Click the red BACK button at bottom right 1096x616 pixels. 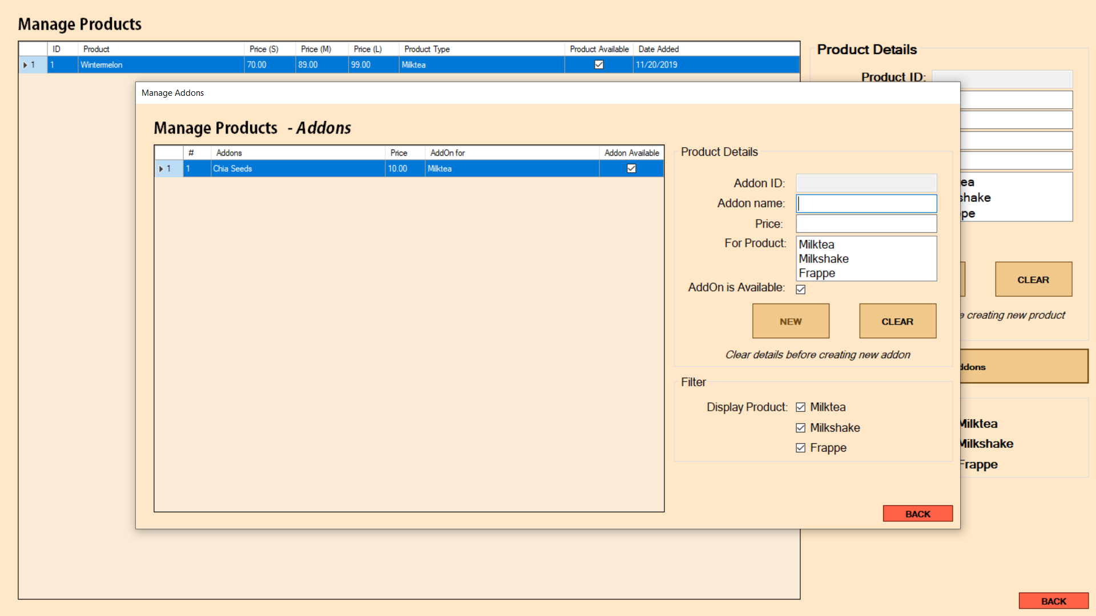(1054, 601)
